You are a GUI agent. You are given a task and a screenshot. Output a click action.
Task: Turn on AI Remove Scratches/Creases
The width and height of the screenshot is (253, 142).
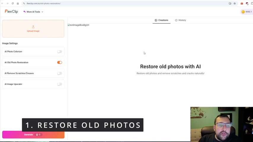click(x=60, y=73)
